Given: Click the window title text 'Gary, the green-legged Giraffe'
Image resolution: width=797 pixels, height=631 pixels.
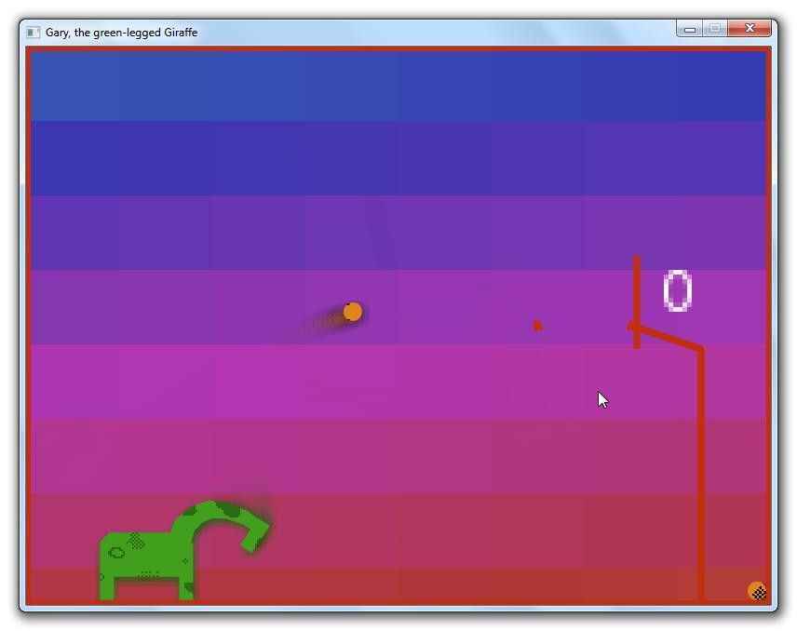Looking at the screenshot, I should [x=121, y=33].
